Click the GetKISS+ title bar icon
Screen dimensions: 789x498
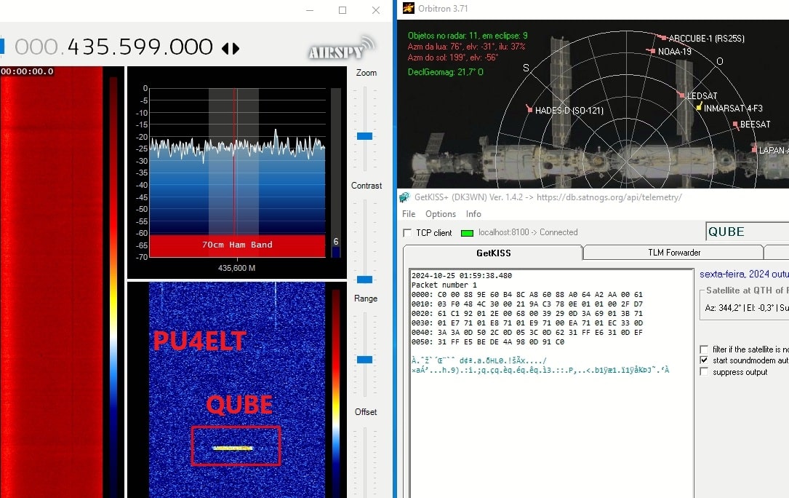pos(405,197)
